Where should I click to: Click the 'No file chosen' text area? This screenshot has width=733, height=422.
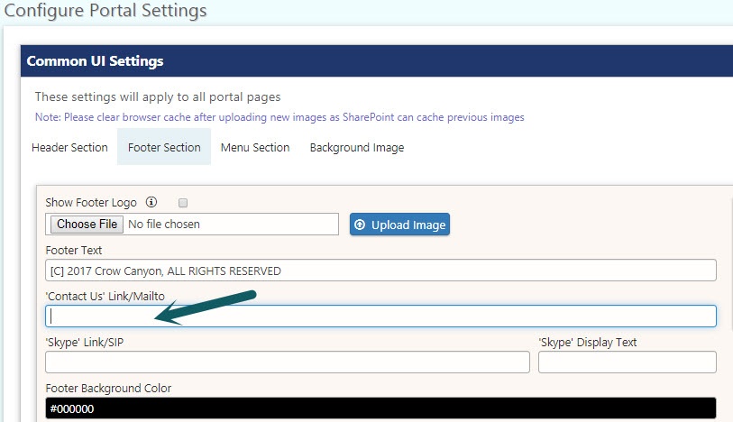pos(164,225)
